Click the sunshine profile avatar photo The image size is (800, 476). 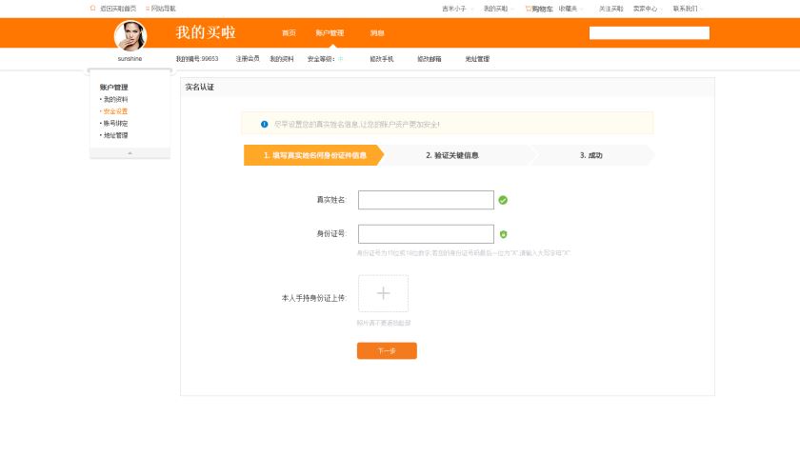click(130, 36)
